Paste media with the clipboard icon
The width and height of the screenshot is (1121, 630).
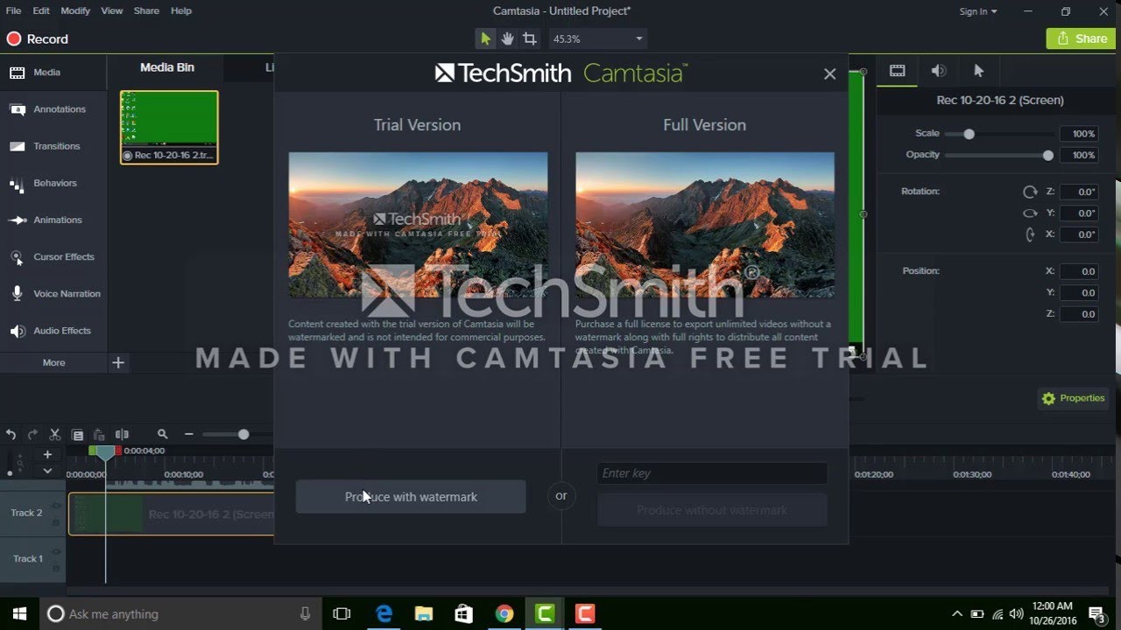point(99,434)
